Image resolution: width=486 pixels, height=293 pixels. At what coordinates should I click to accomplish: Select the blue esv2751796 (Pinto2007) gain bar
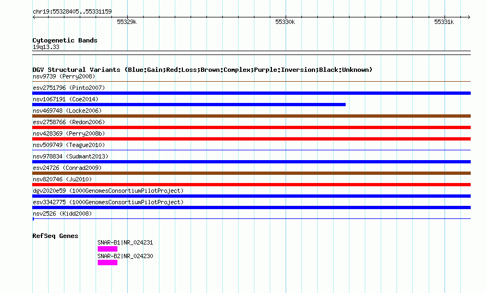(x=251, y=93)
